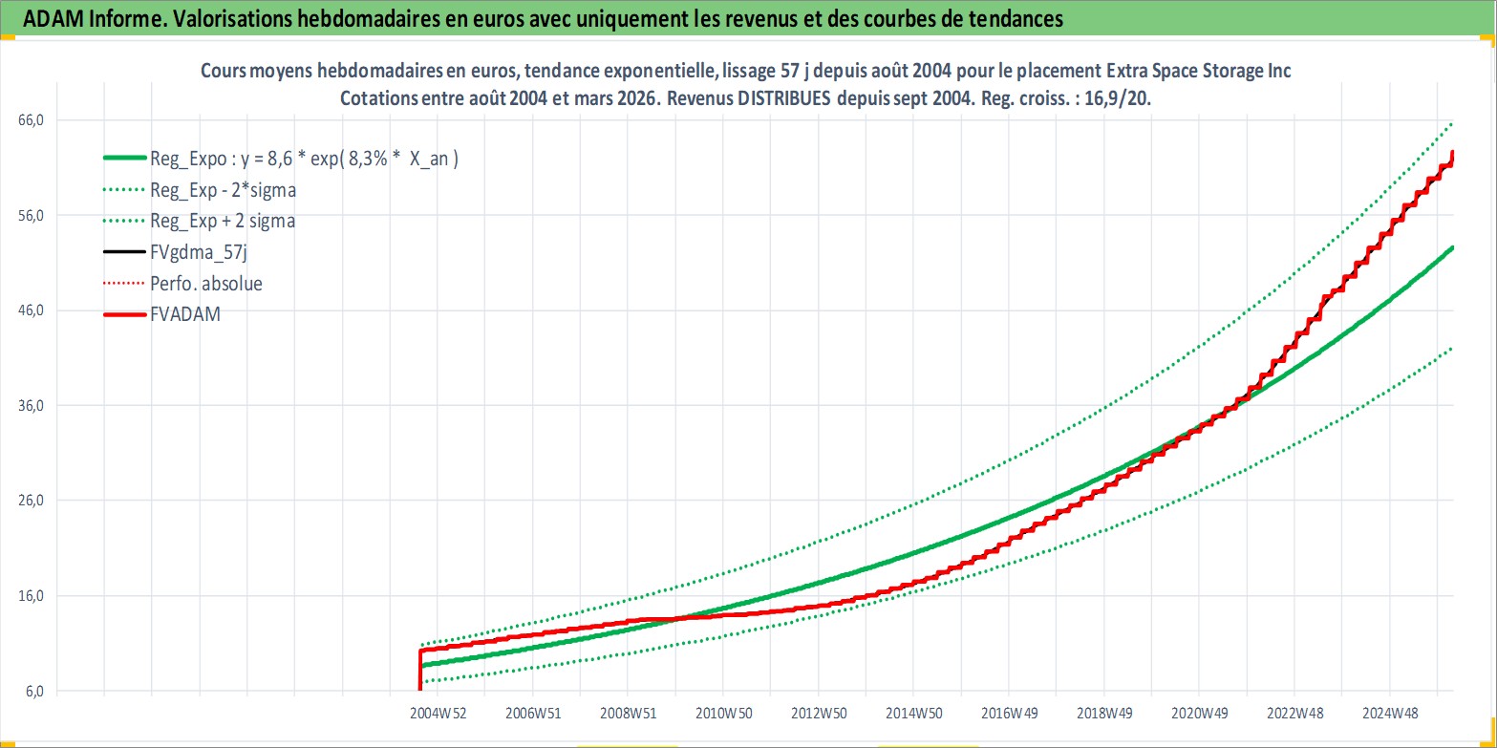This screenshot has width=1497, height=748.
Task: Select legend entry FVgdma_57j
Action: [199, 252]
